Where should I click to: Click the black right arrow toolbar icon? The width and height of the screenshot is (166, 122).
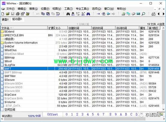pos(164,14)
